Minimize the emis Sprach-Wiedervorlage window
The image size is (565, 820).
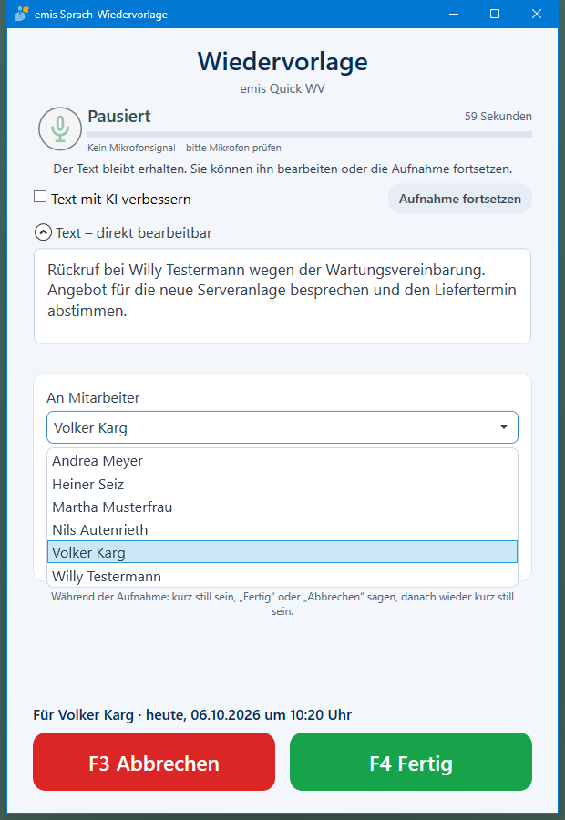pyautogui.click(x=454, y=14)
